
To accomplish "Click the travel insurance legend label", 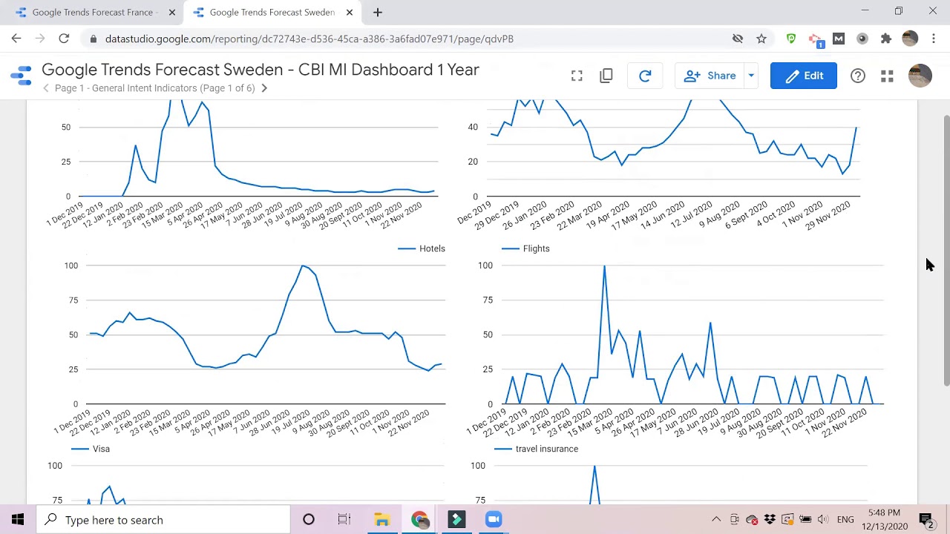I will point(547,449).
